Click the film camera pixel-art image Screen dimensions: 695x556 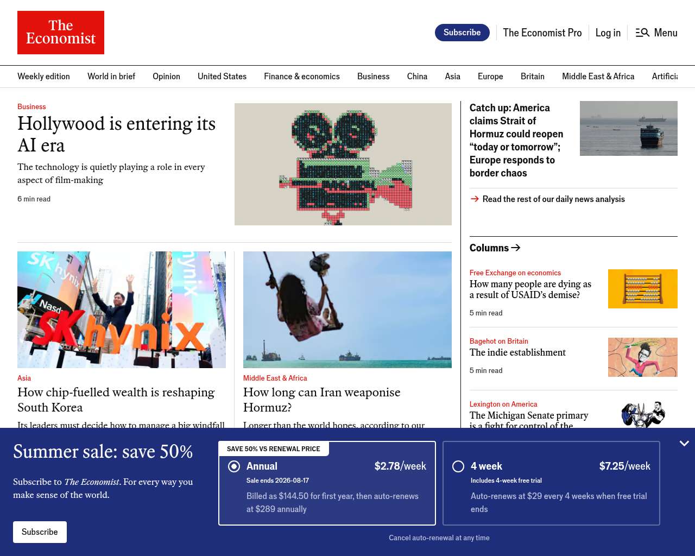coord(343,164)
